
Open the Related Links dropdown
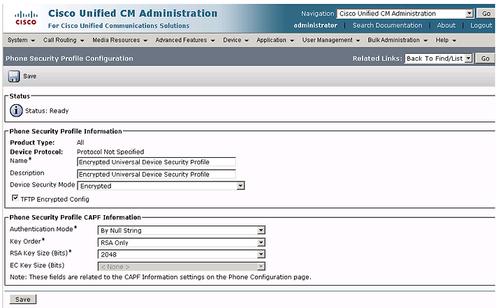click(x=438, y=59)
